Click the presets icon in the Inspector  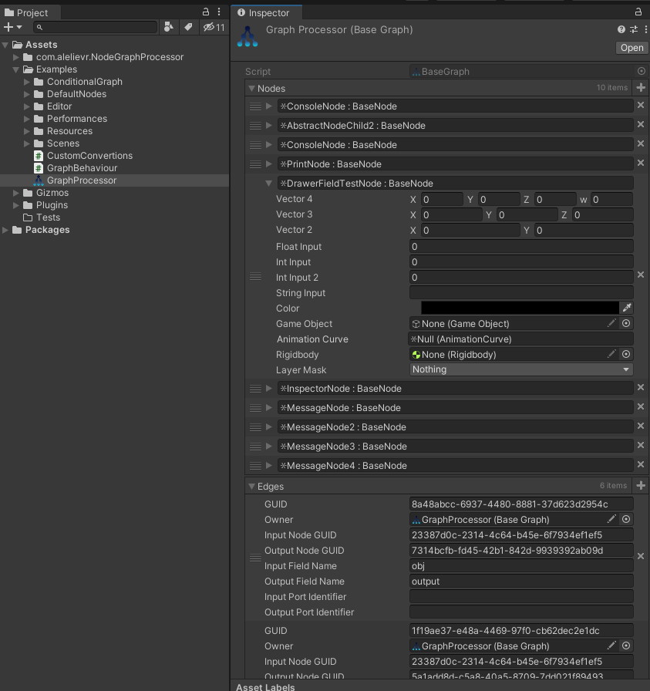632,29
